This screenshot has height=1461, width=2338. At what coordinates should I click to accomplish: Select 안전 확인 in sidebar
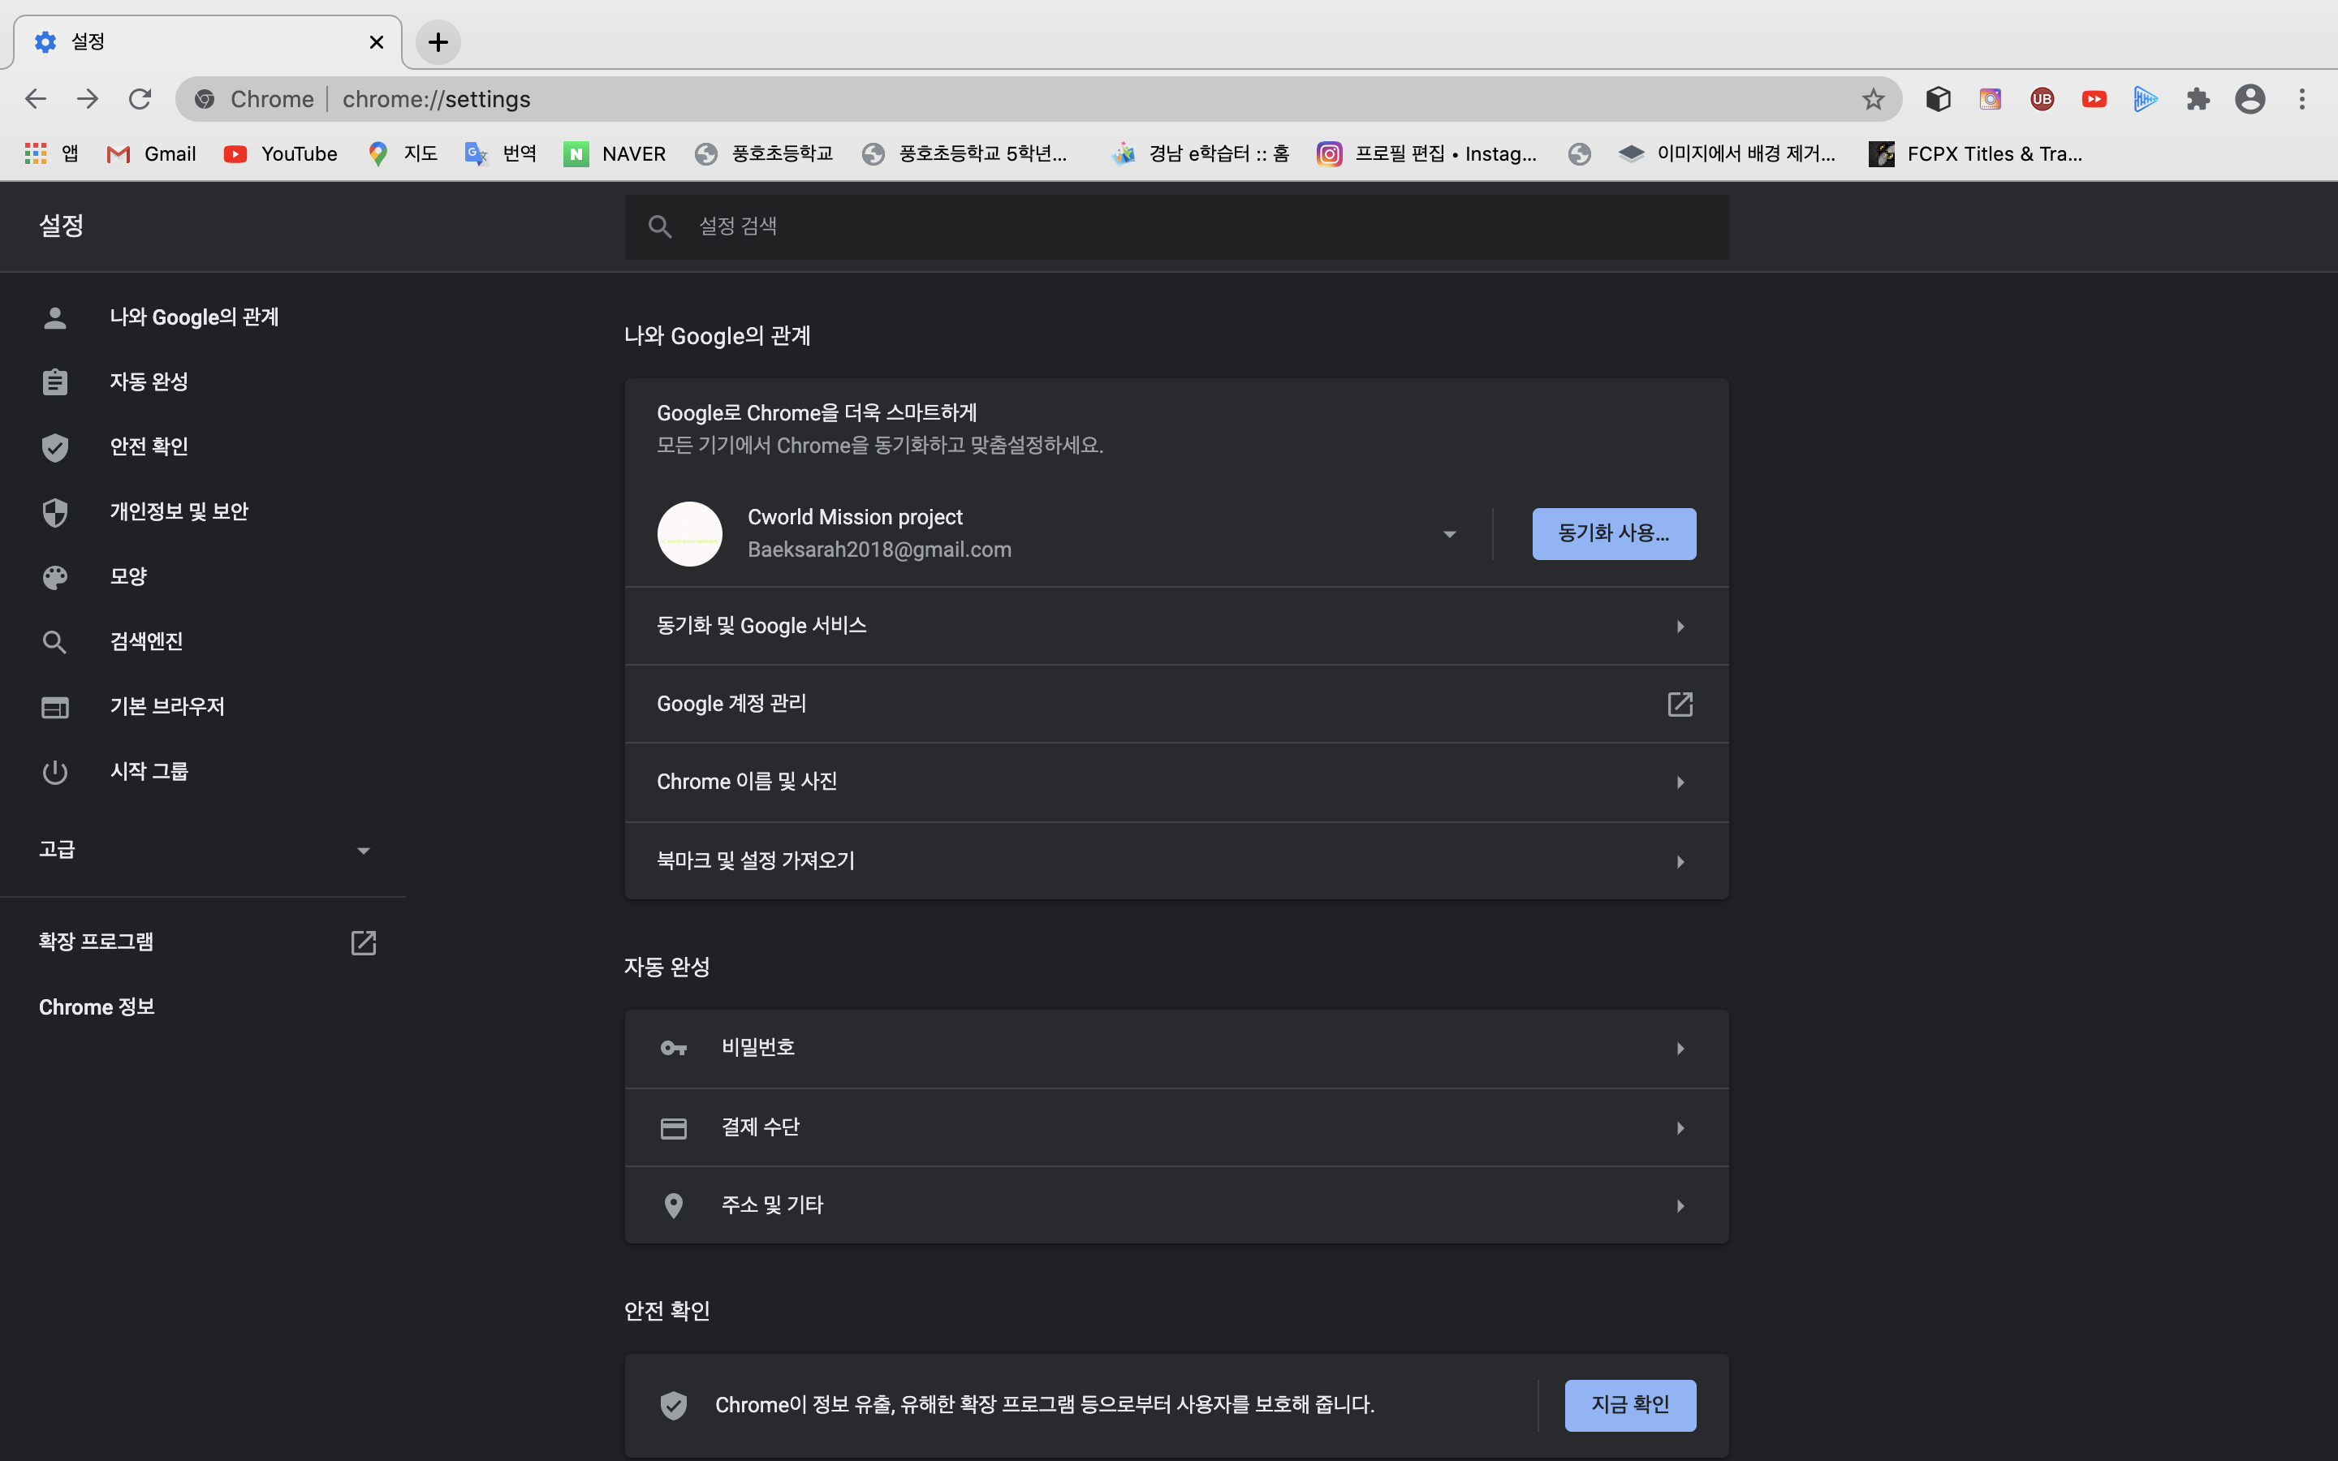(149, 446)
